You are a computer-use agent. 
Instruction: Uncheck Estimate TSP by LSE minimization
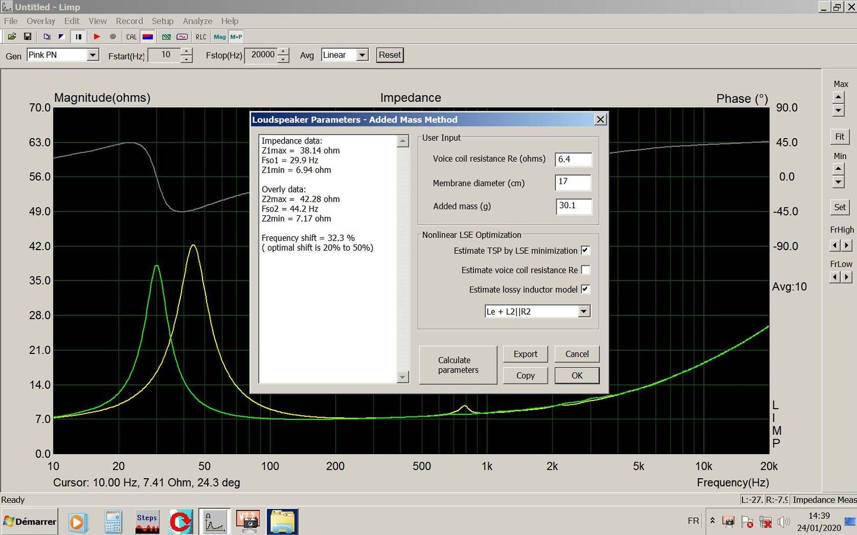[x=585, y=250]
